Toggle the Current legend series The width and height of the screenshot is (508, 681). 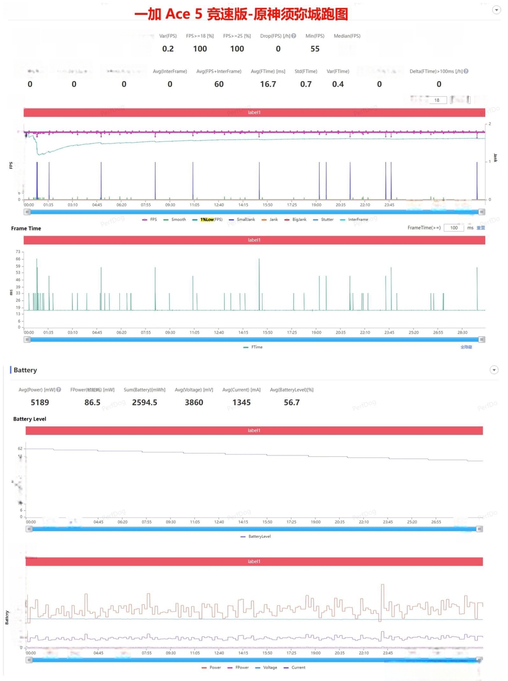[x=294, y=667]
